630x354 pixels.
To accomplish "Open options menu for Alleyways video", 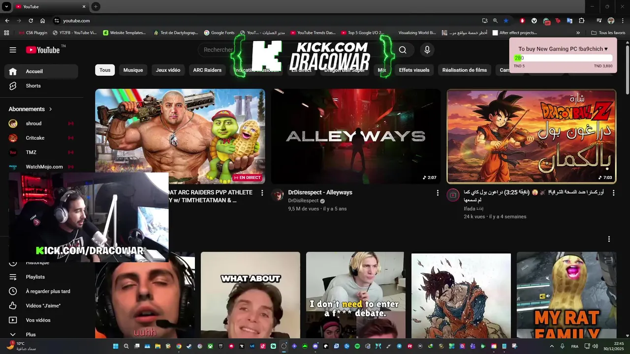I will click(438, 193).
